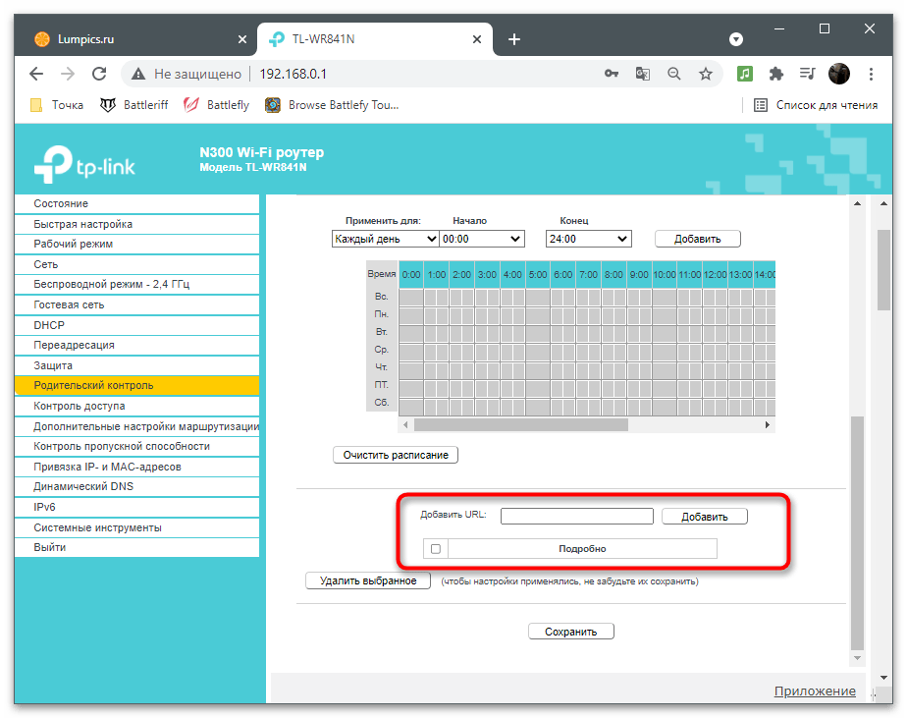Open the Chrome three-dot menu
Image resolution: width=907 pixels, height=718 pixels.
click(x=871, y=74)
